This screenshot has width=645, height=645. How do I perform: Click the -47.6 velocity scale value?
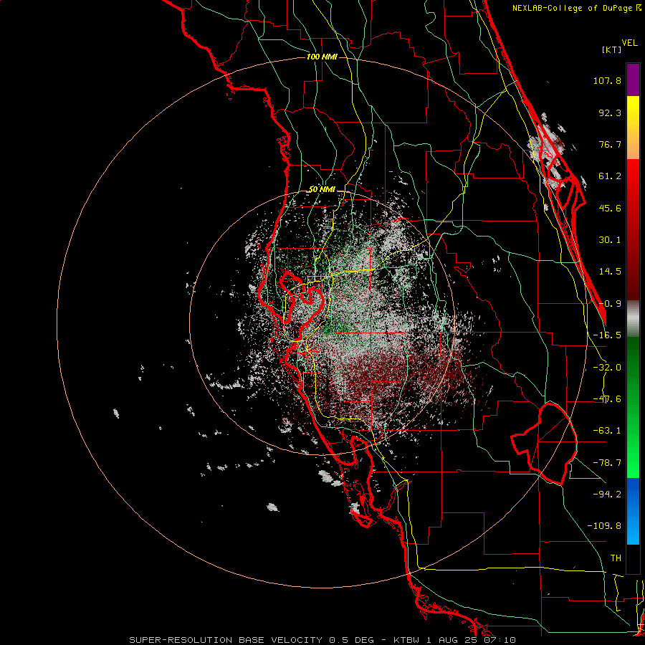tap(607, 399)
